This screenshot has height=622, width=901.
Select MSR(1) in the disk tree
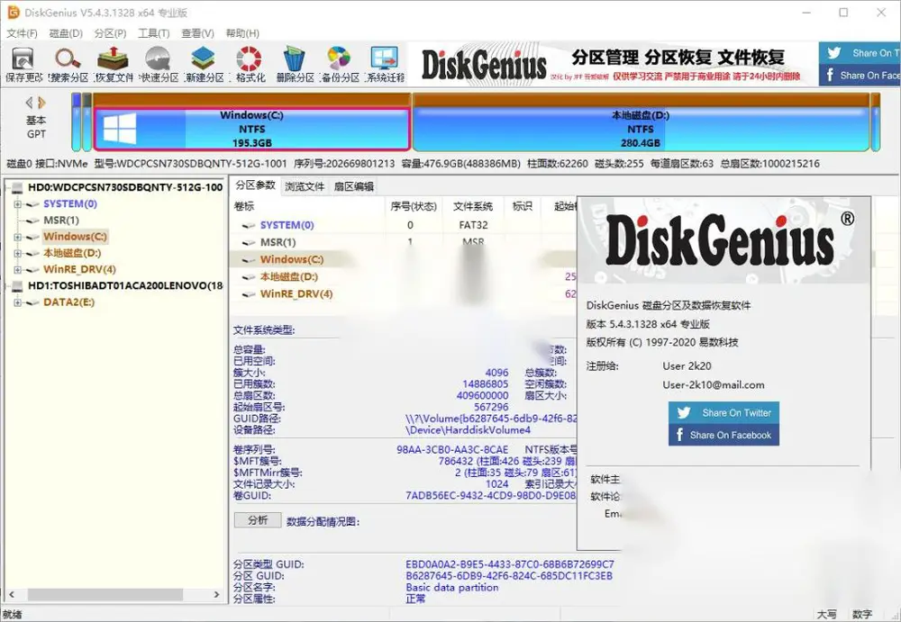tap(61, 220)
